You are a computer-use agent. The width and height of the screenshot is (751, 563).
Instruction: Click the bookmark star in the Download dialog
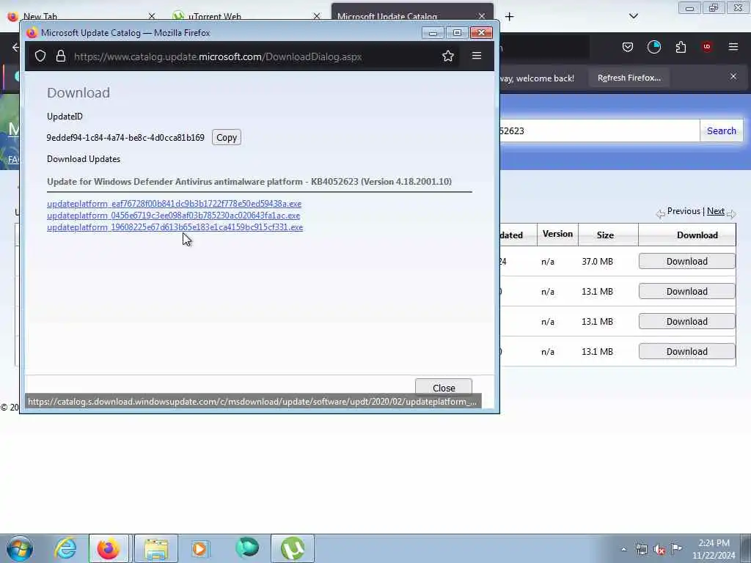448,56
